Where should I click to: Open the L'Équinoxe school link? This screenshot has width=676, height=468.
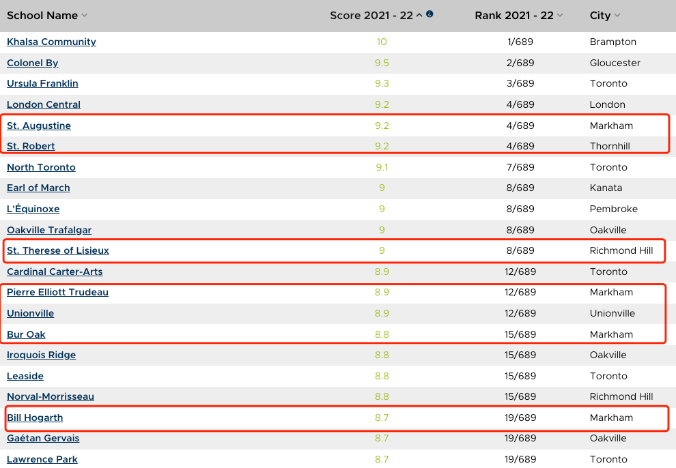33,209
